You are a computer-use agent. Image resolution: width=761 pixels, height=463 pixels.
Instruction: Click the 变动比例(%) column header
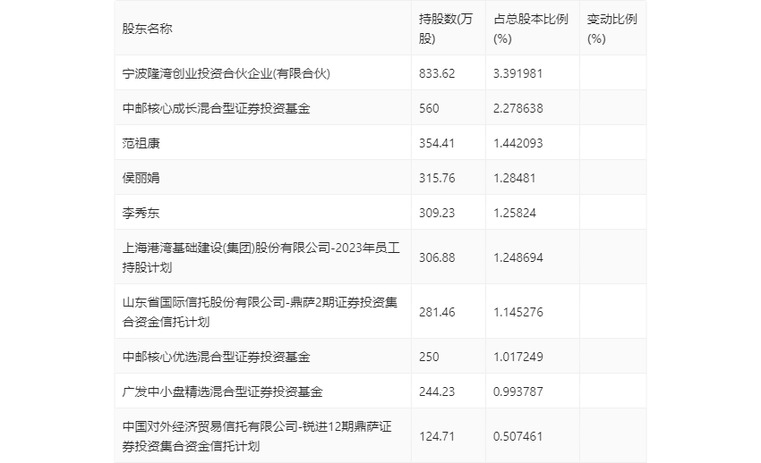pyautogui.click(x=612, y=29)
